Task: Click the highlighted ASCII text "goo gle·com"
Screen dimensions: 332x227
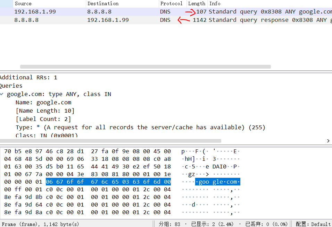Action: 218,182
